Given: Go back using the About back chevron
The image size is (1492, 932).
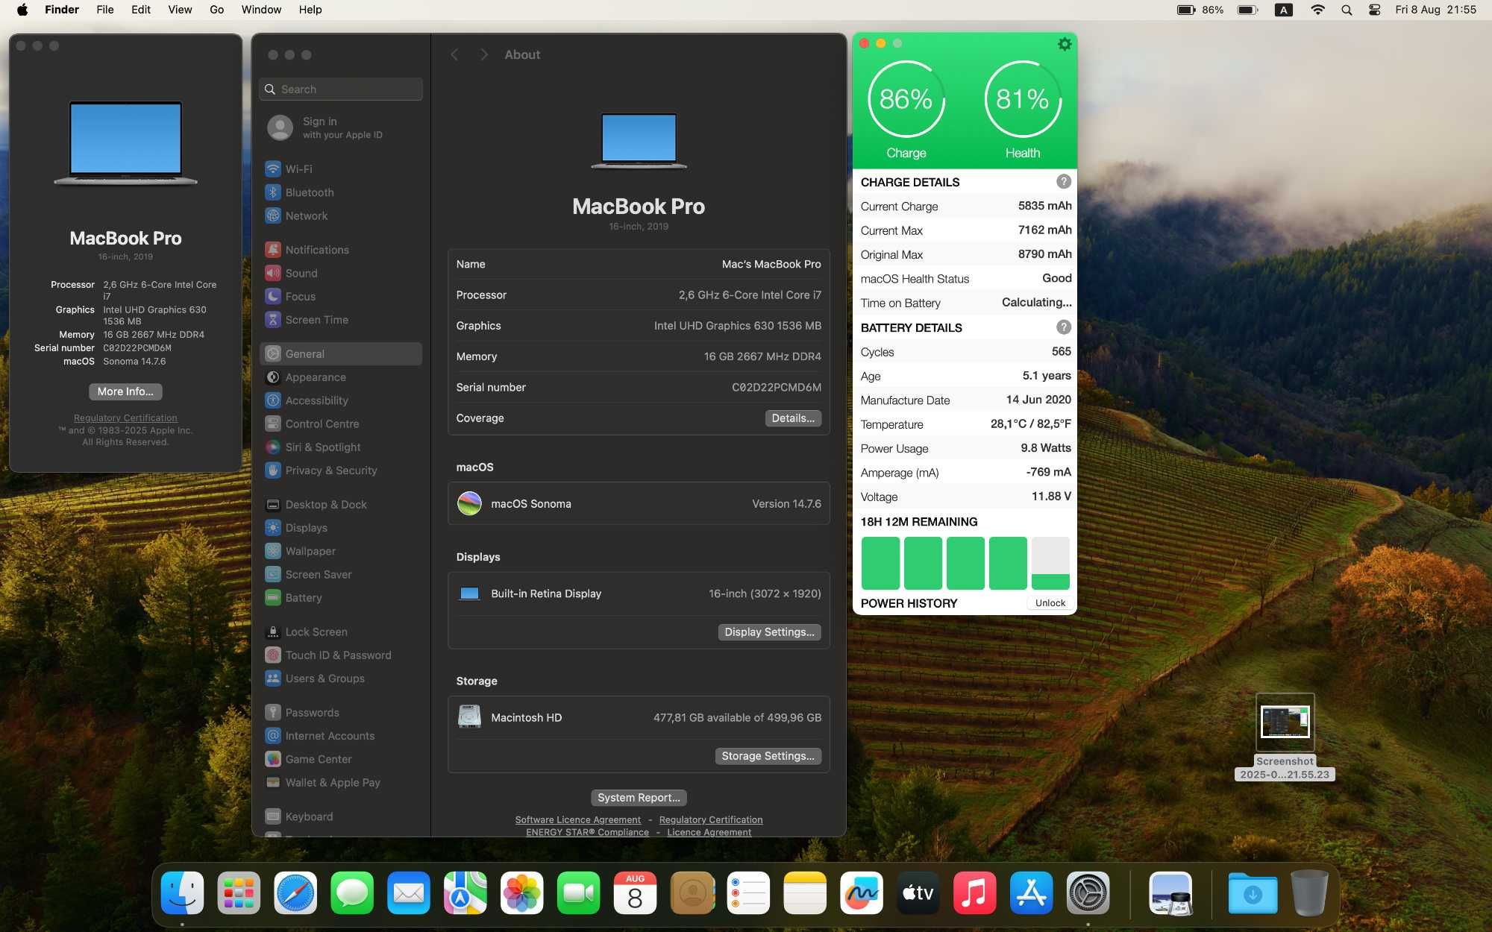Looking at the screenshot, I should (x=454, y=54).
